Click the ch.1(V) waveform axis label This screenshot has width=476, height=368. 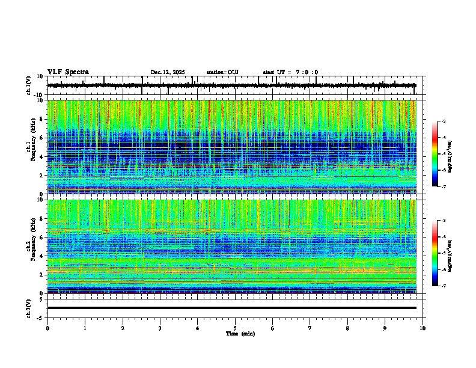(x=29, y=85)
